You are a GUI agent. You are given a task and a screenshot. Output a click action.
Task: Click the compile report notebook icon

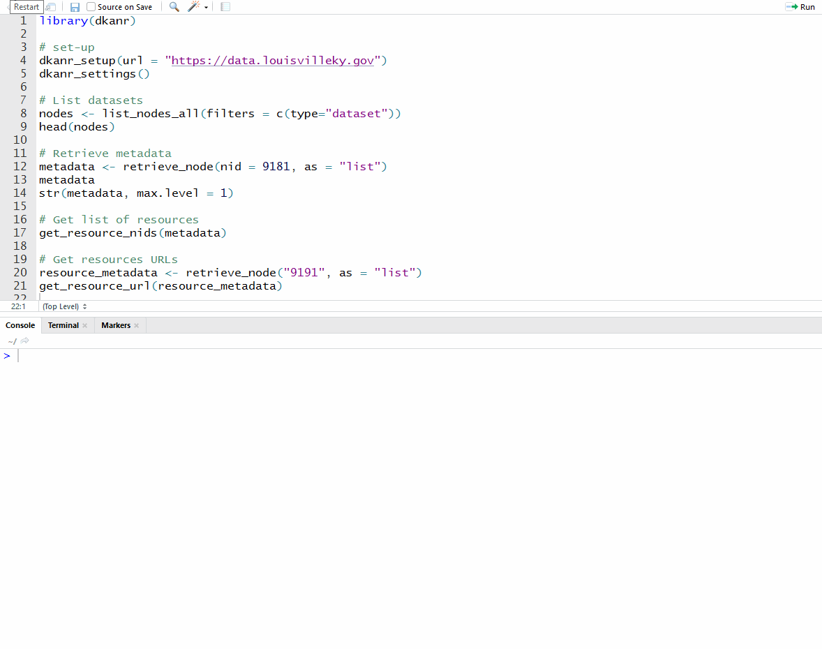(225, 7)
